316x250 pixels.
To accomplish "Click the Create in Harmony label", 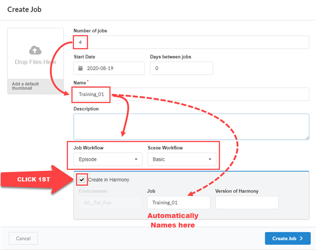I will (108, 180).
